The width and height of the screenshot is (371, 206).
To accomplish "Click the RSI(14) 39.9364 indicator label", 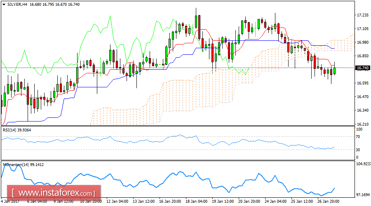I will click(x=17, y=130).
